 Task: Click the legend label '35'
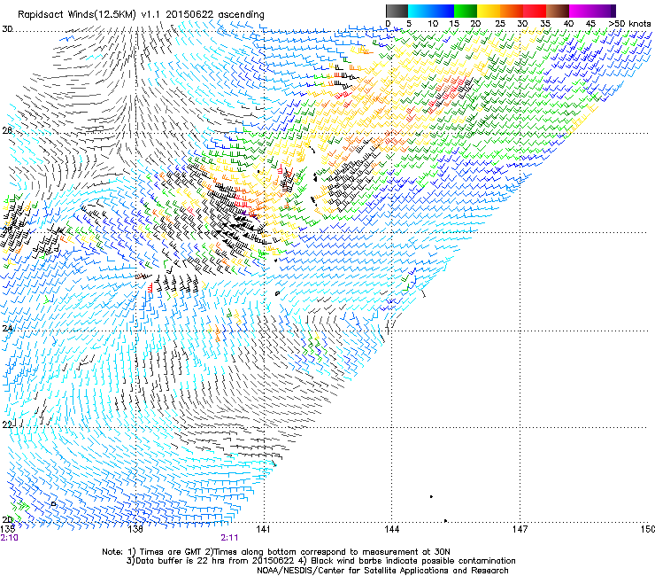pos(545,24)
